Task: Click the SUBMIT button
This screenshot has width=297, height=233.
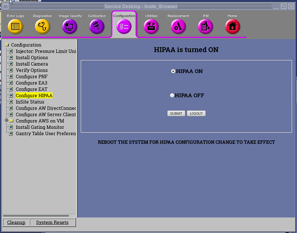Action: point(176,114)
